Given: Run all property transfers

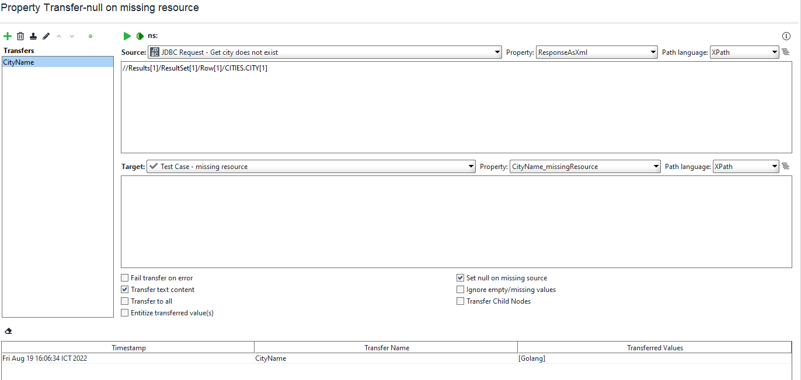Looking at the screenshot, I should [x=140, y=36].
